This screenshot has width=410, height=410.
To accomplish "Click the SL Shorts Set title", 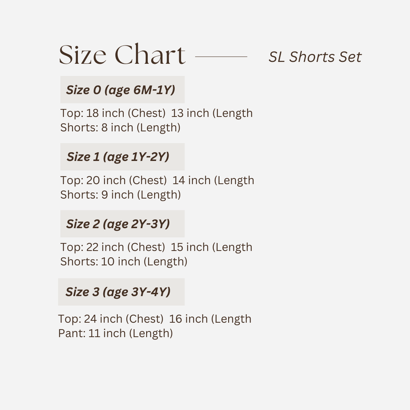I will tap(315, 57).
